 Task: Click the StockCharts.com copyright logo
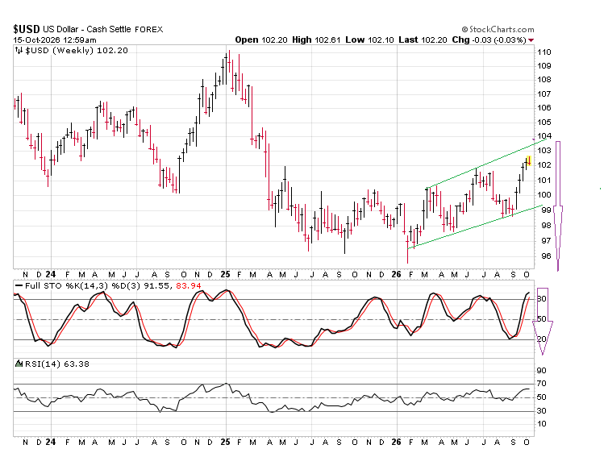click(498, 29)
